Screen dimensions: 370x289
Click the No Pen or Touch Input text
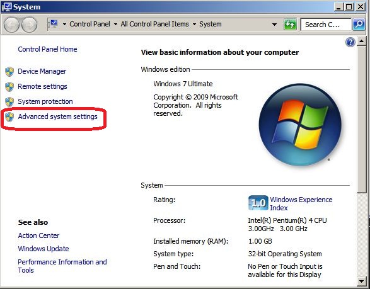pyautogui.click(x=285, y=270)
